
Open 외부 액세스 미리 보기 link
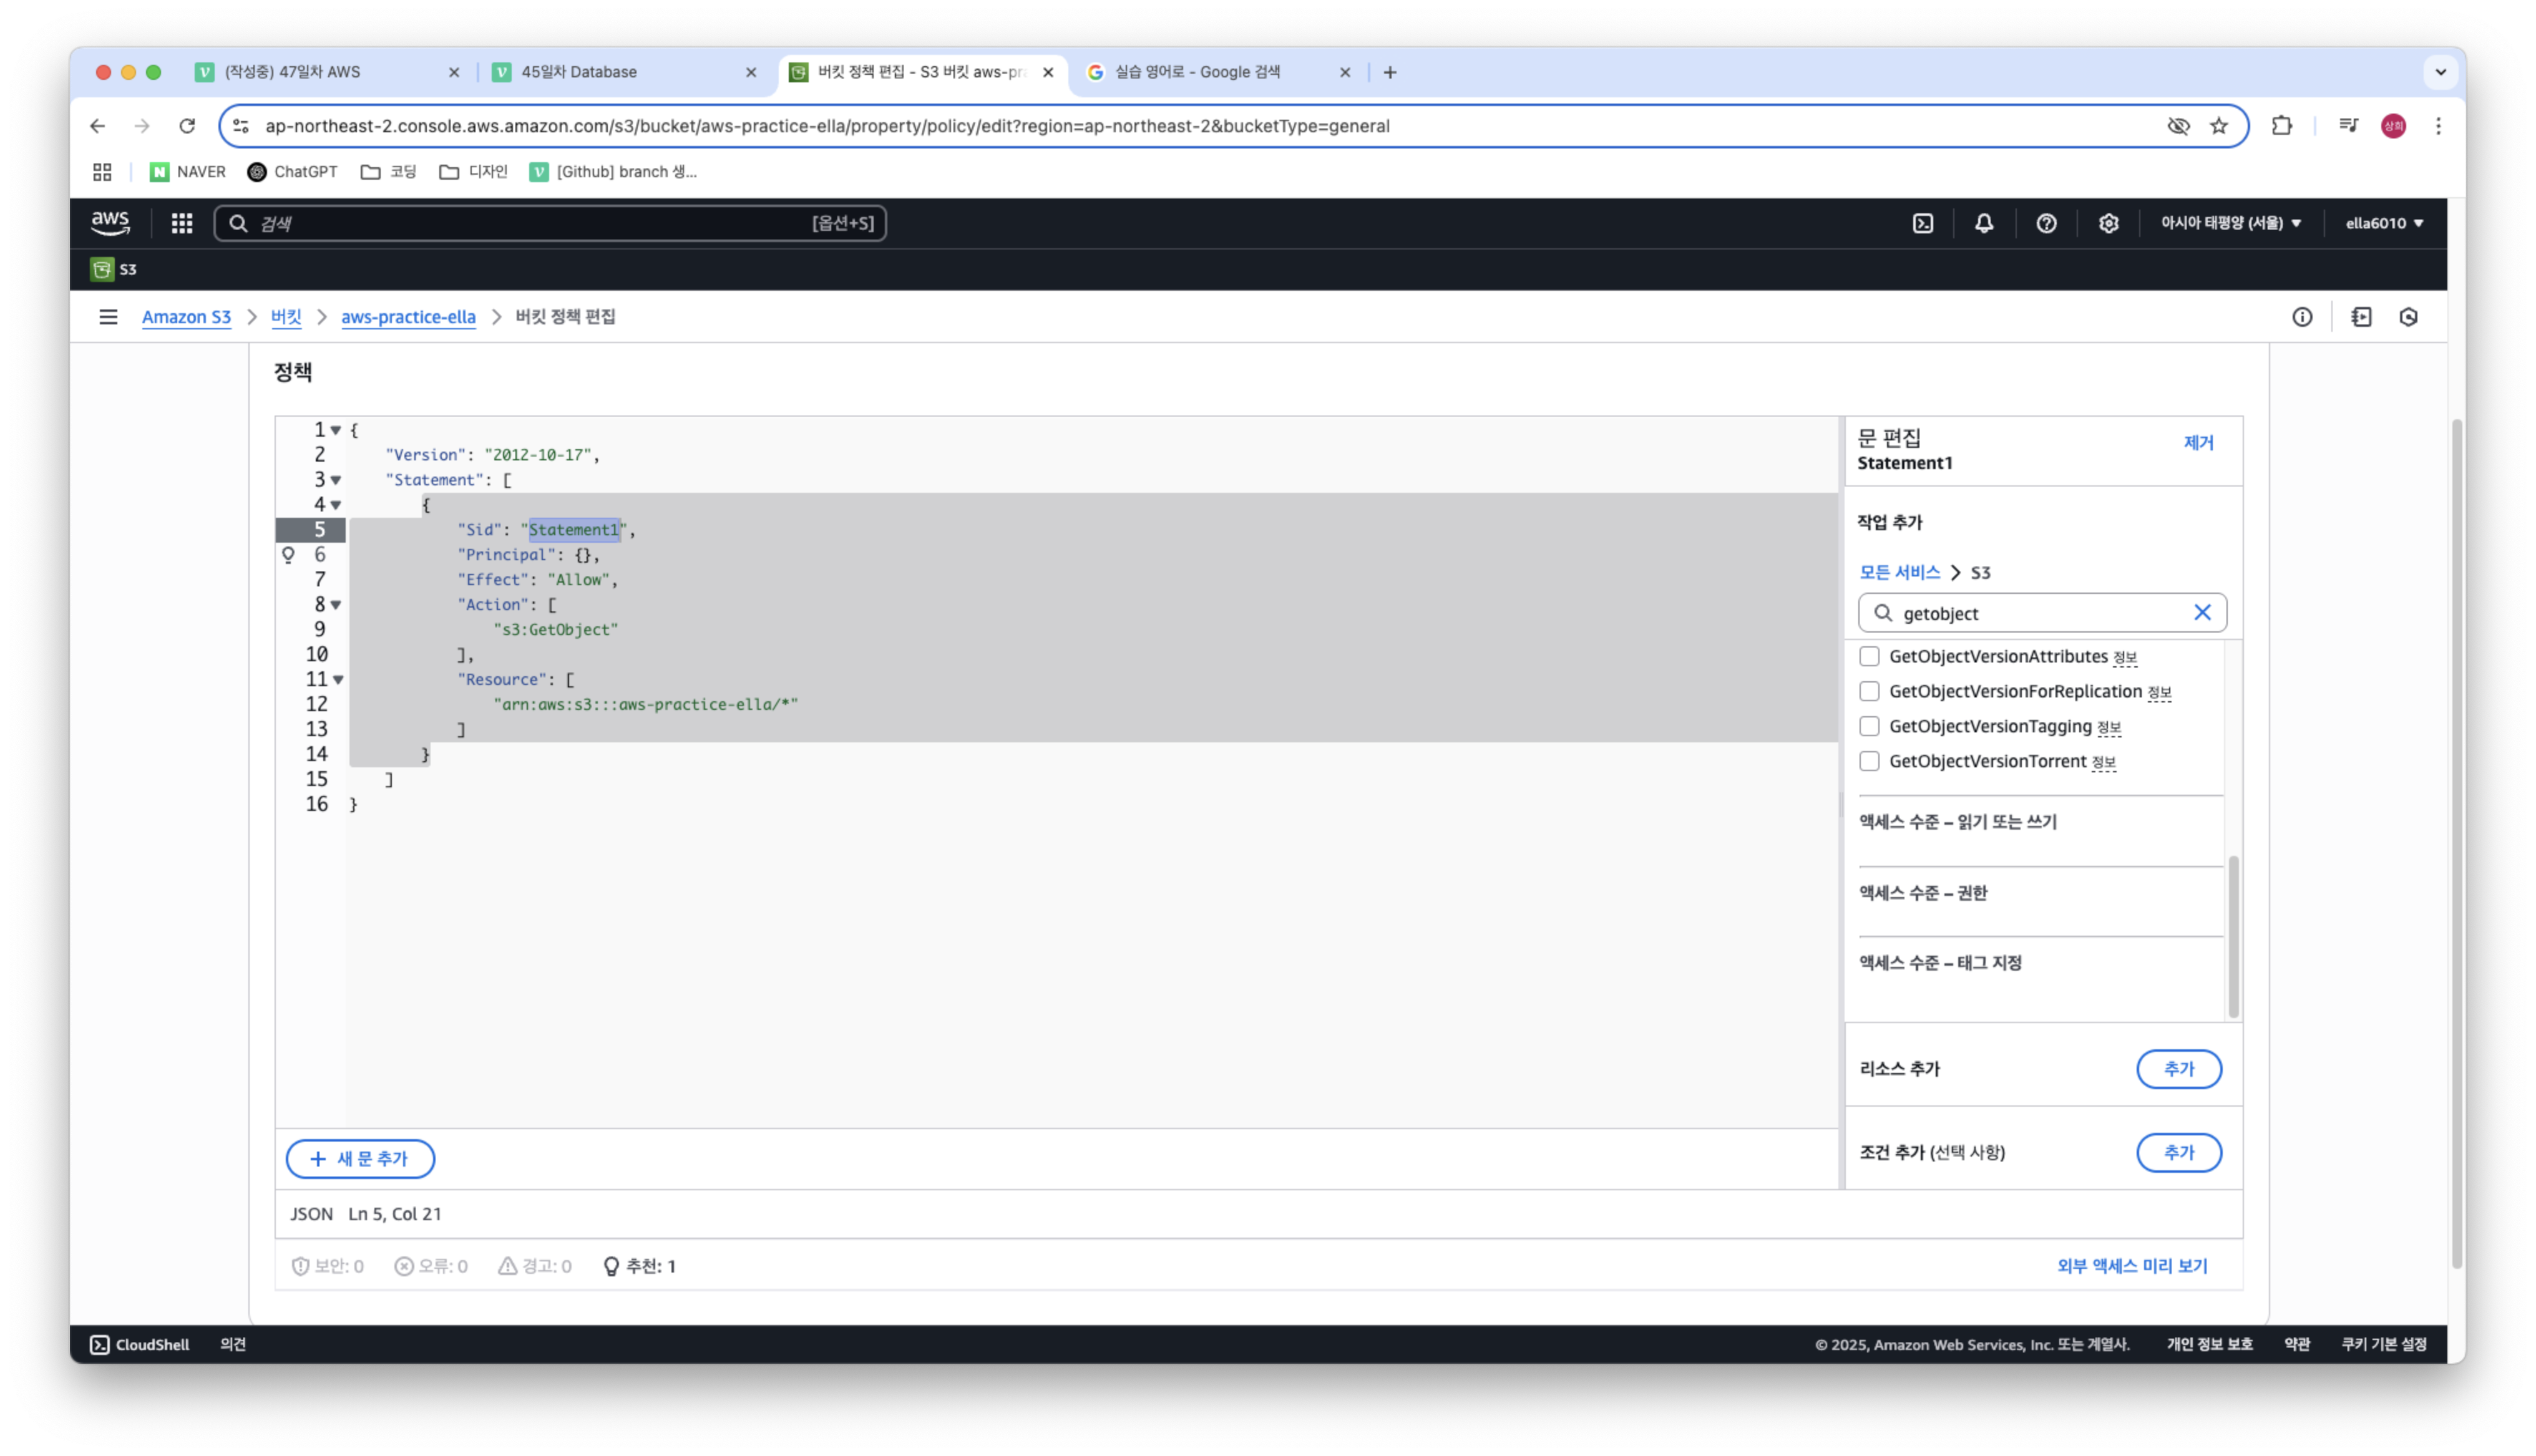(x=2131, y=1267)
